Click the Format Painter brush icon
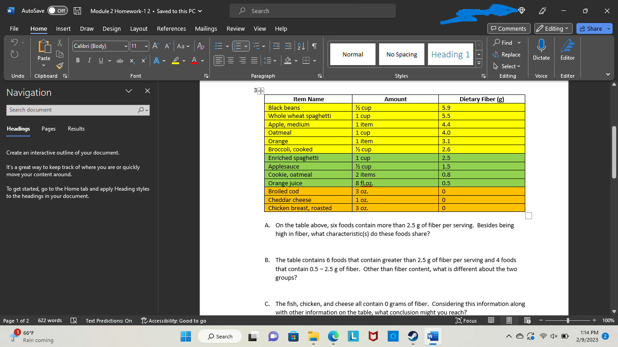 pos(59,66)
